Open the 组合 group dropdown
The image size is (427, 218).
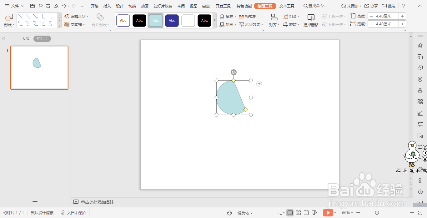tap(291, 16)
